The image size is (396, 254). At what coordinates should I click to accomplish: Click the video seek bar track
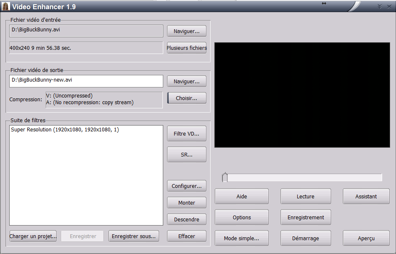point(302,177)
